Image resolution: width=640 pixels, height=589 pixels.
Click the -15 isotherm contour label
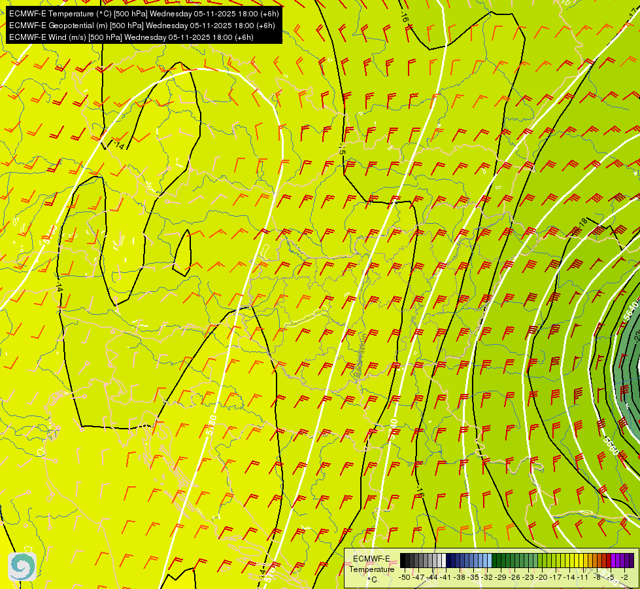(x=342, y=149)
